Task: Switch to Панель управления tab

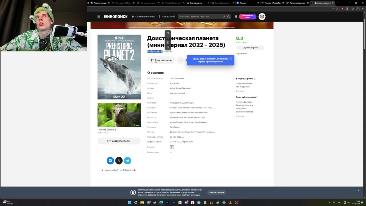Action: [x=297, y=3]
